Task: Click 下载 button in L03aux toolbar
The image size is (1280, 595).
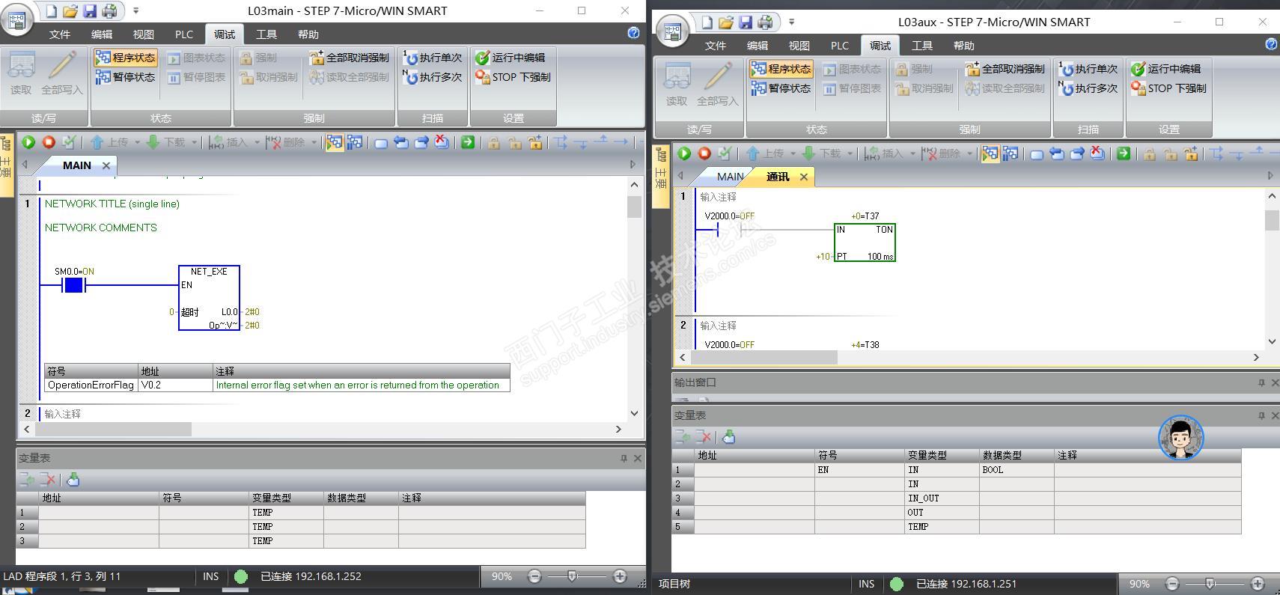Action: click(x=822, y=153)
